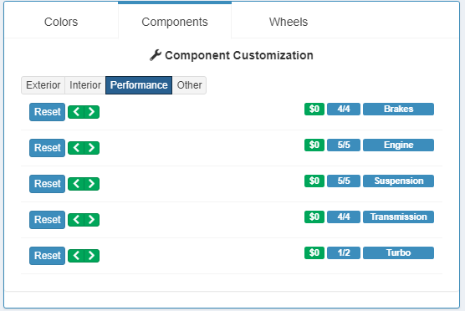Go to previous Engine option
The image size is (465, 311).
tap(76, 148)
